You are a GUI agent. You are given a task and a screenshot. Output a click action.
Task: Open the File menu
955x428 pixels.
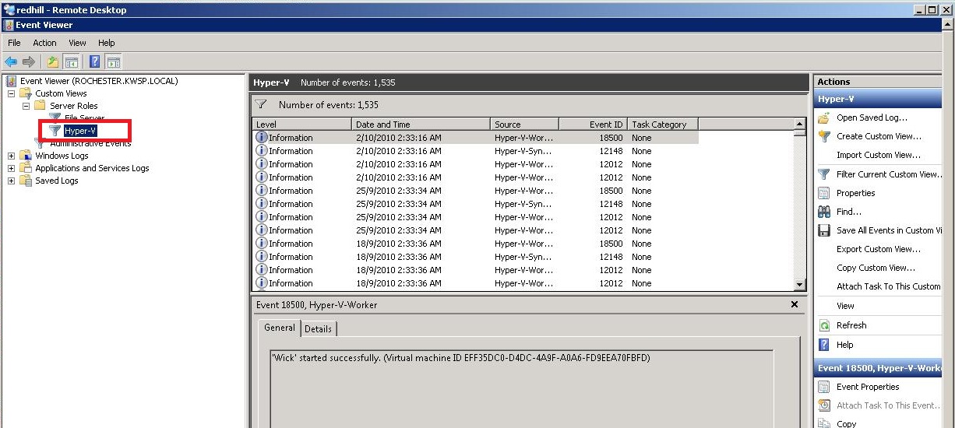pyautogui.click(x=14, y=43)
